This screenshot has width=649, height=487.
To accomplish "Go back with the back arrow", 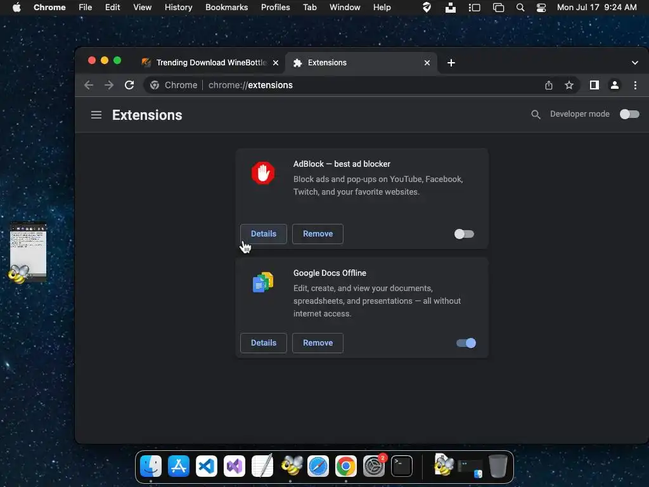I will coord(89,86).
